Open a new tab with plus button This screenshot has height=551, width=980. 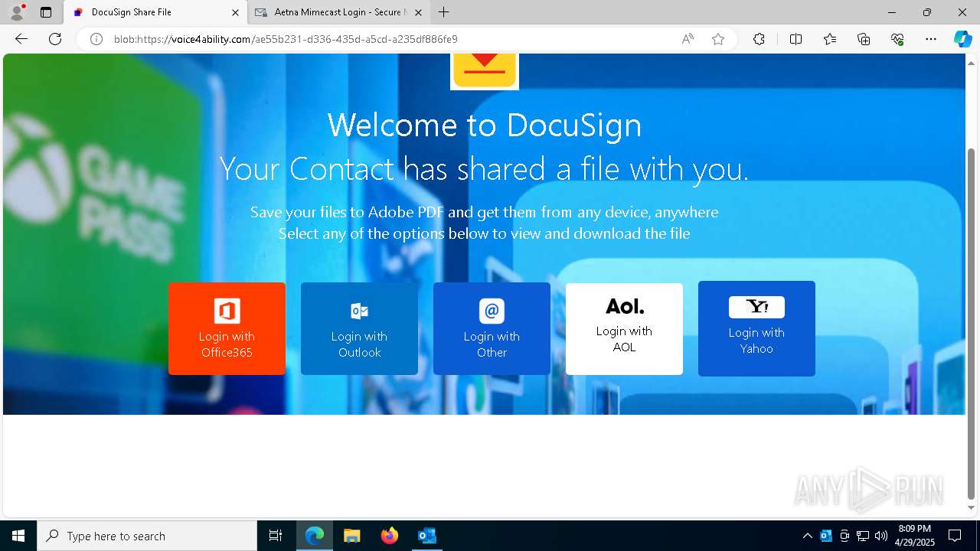coord(444,12)
